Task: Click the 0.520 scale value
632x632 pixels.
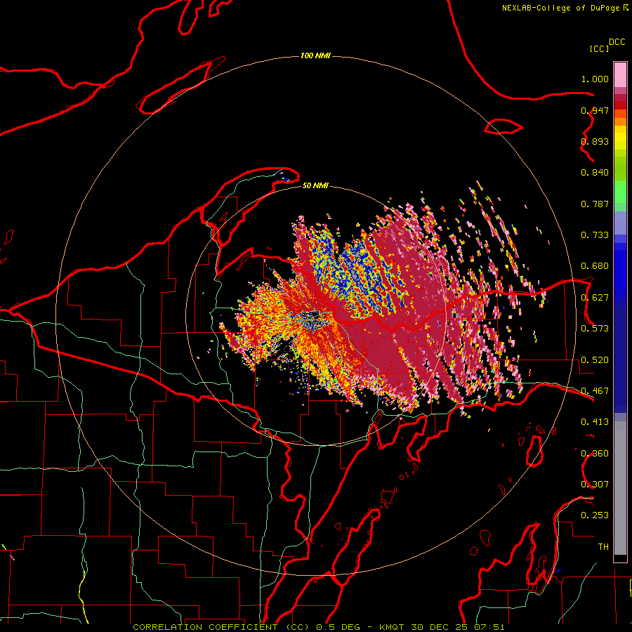Action: point(595,360)
